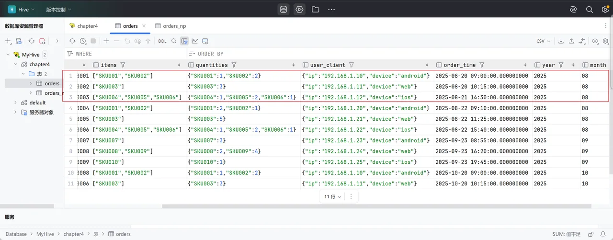Add a new row with plus icon
This screenshot has height=240, width=613.
coord(106,41)
